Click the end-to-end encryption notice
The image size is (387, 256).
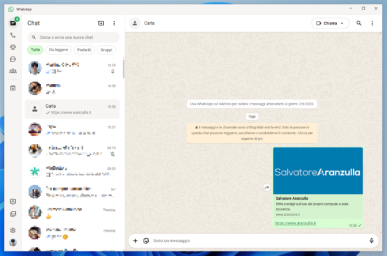(252, 133)
